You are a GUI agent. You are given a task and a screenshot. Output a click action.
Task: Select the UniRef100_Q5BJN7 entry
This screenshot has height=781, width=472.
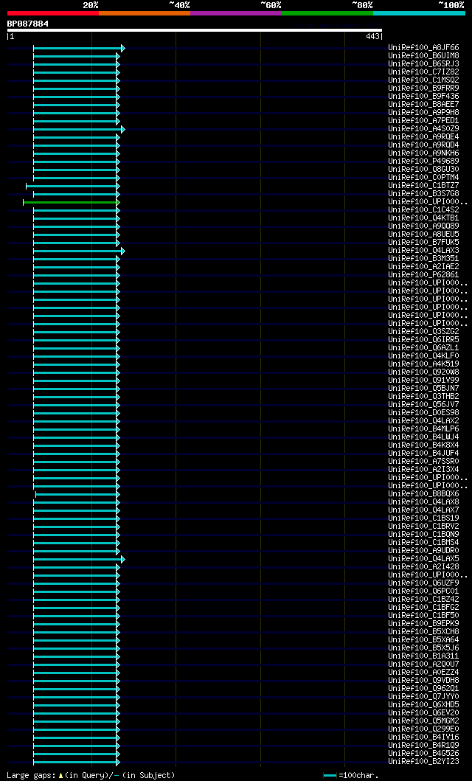tap(424, 388)
